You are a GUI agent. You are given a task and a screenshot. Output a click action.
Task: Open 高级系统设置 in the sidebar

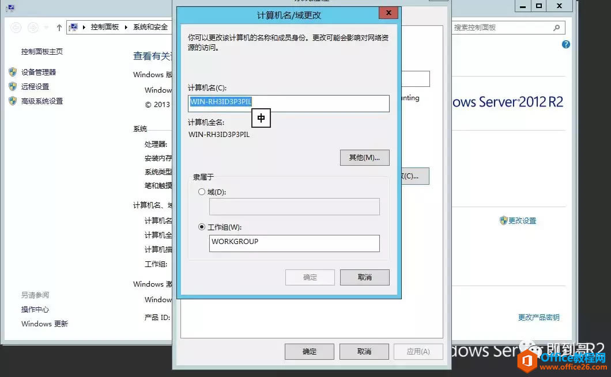click(42, 101)
